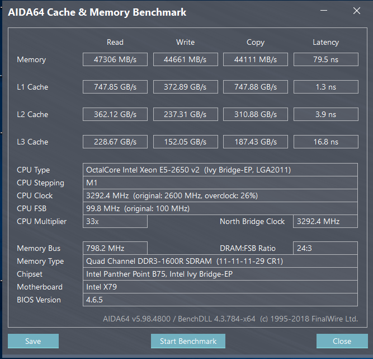This screenshot has width=373, height=359.
Task: Click the BIOS Version field
Action: (220, 300)
